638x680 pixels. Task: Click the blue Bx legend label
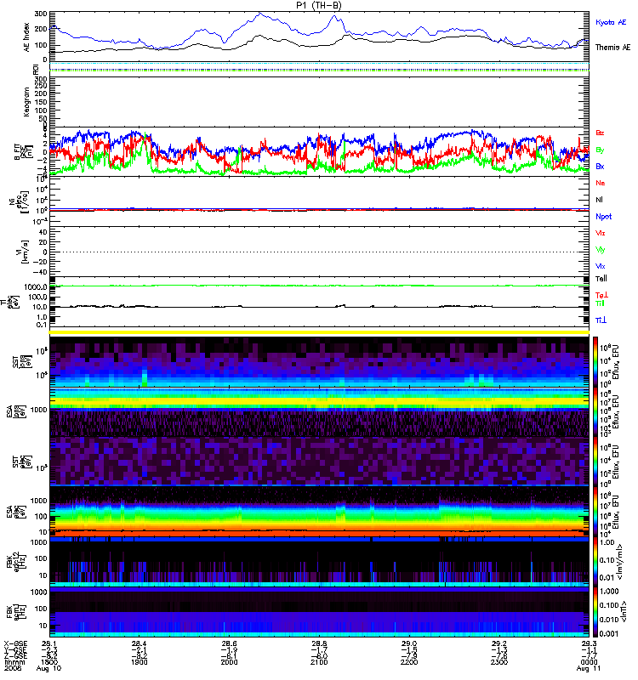click(600, 167)
